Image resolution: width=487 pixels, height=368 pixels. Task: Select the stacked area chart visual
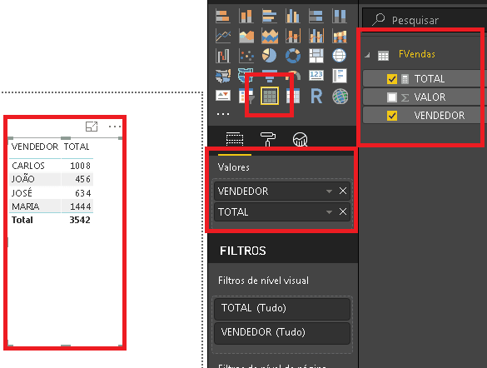pos(269,36)
